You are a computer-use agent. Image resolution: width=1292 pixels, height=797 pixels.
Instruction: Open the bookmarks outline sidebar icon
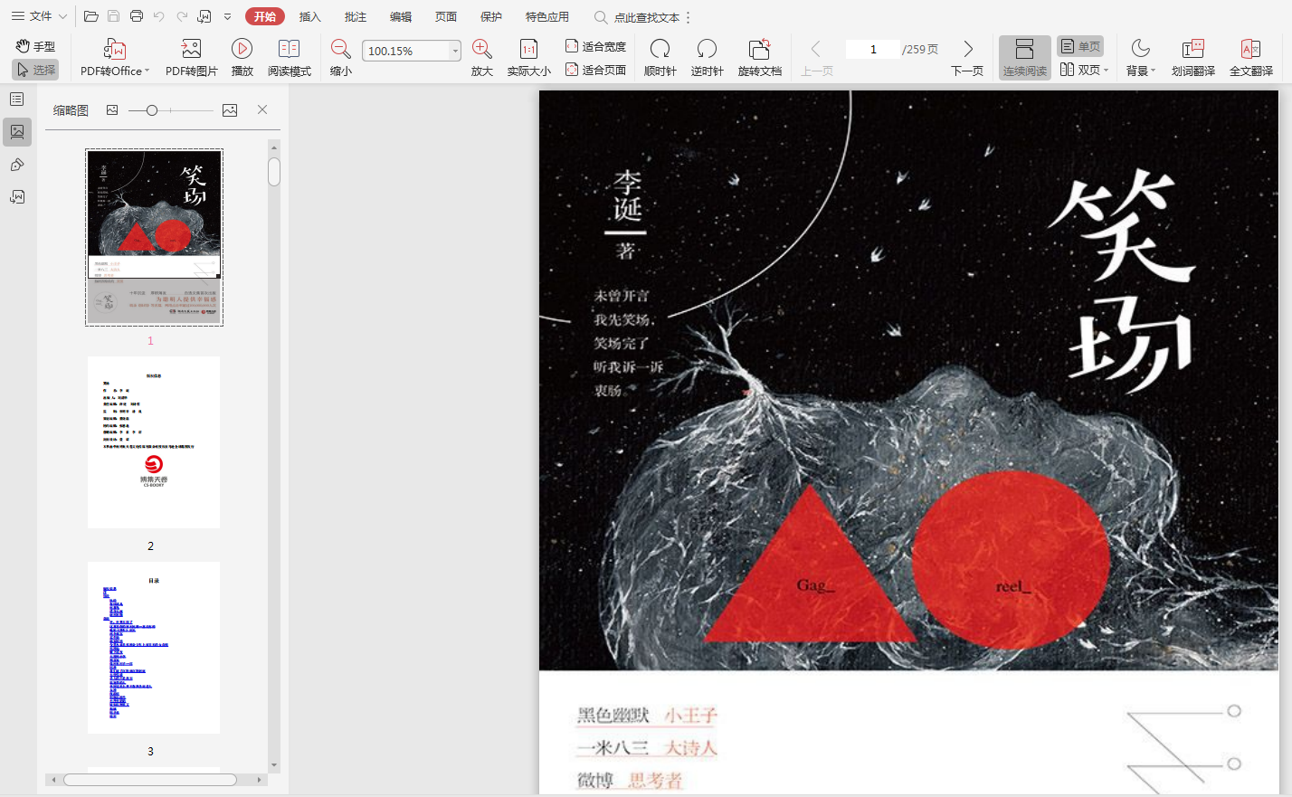click(x=17, y=100)
